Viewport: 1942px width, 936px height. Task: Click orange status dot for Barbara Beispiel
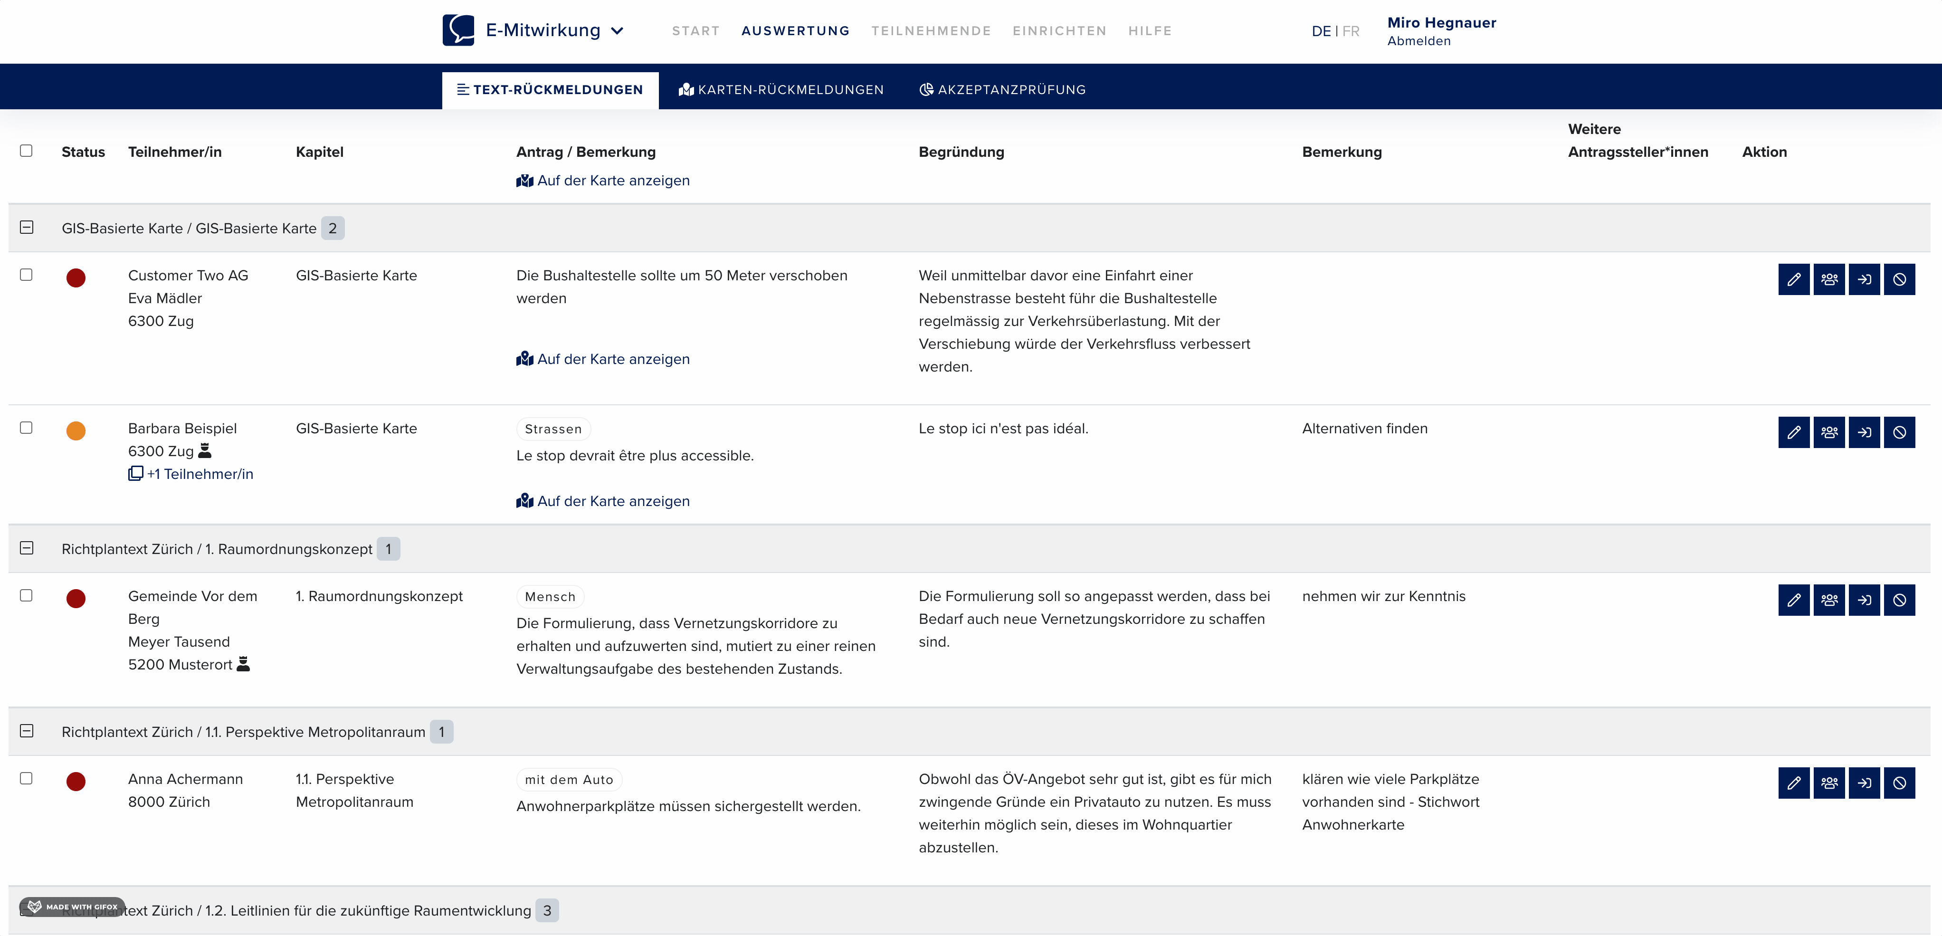tap(76, 430)
